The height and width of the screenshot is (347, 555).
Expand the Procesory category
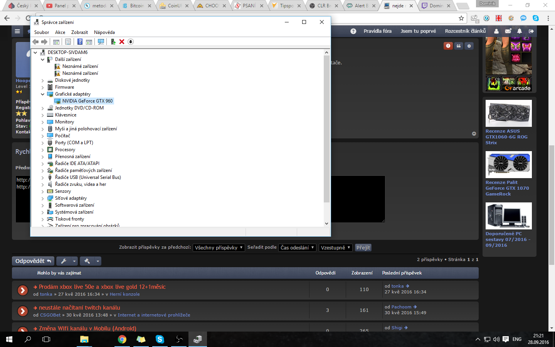(43, 150)
